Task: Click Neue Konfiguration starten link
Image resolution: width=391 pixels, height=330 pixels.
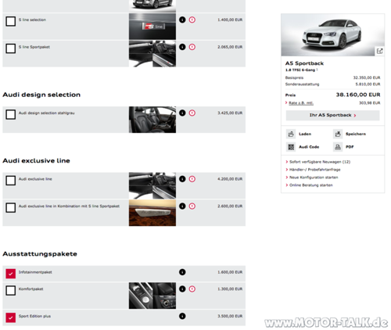Action: coord(314,178)
